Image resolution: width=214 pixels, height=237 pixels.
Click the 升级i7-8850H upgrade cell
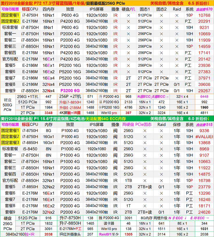pyautogui.click(x=70, y=102)
